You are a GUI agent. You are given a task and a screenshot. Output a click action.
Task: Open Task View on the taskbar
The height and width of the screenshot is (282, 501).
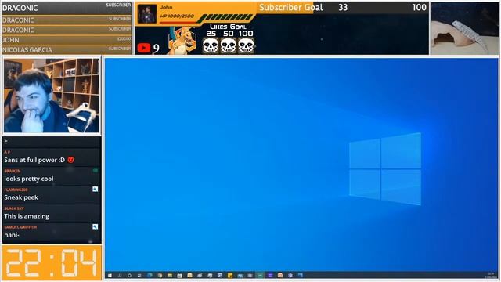139,275
